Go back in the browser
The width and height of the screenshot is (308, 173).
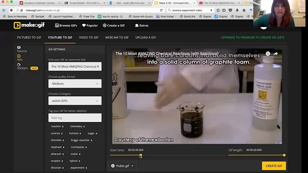click(12, 10)
